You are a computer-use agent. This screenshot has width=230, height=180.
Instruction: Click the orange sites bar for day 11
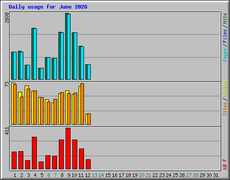(x=82, y=104)
